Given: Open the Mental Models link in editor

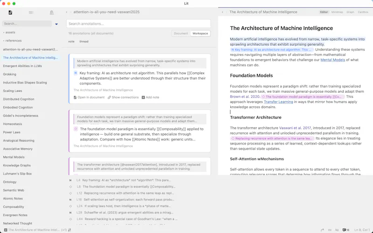Looking at the screenshot, I should tap(332, 60).
